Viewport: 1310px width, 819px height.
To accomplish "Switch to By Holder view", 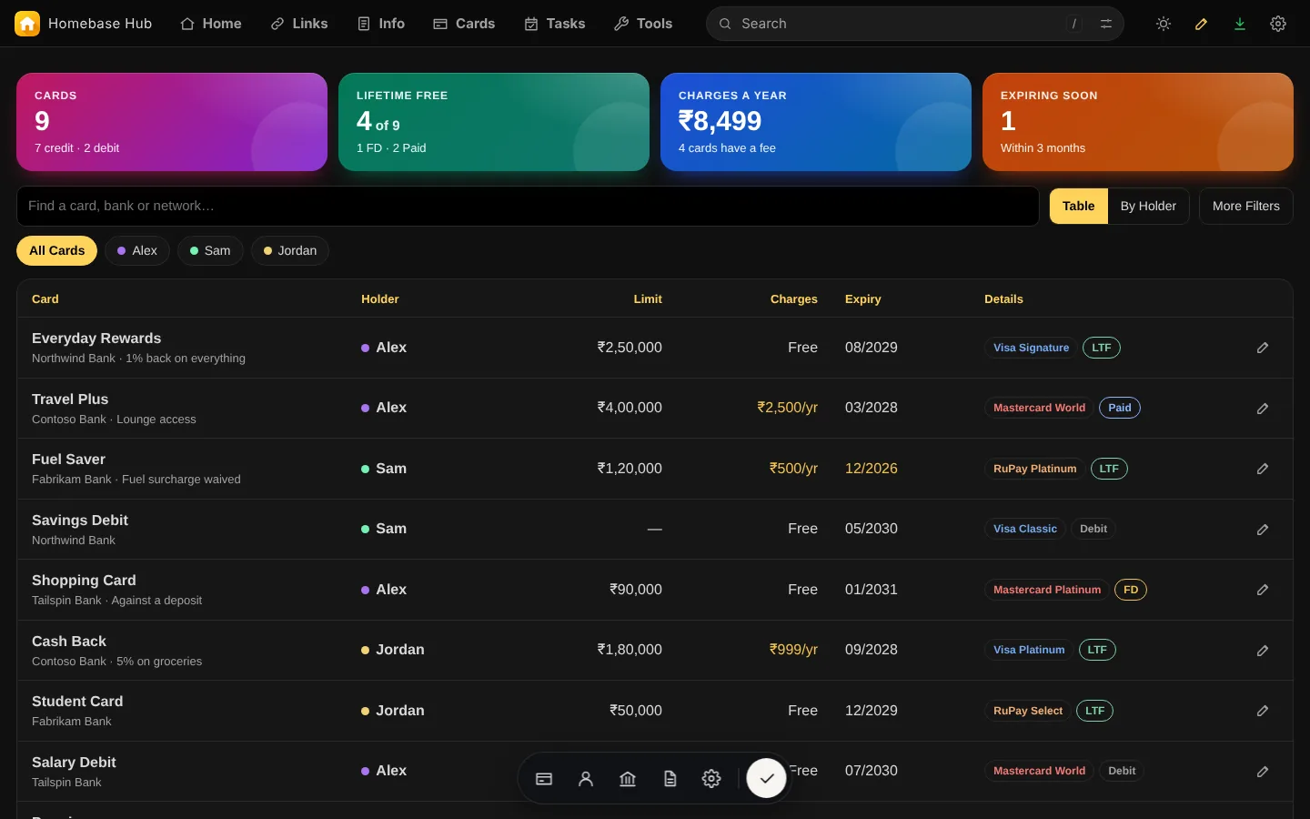I will pos(1148,207).
